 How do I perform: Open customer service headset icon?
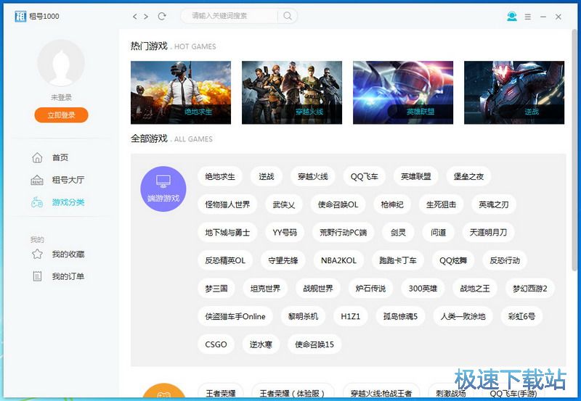click(512, 16)
